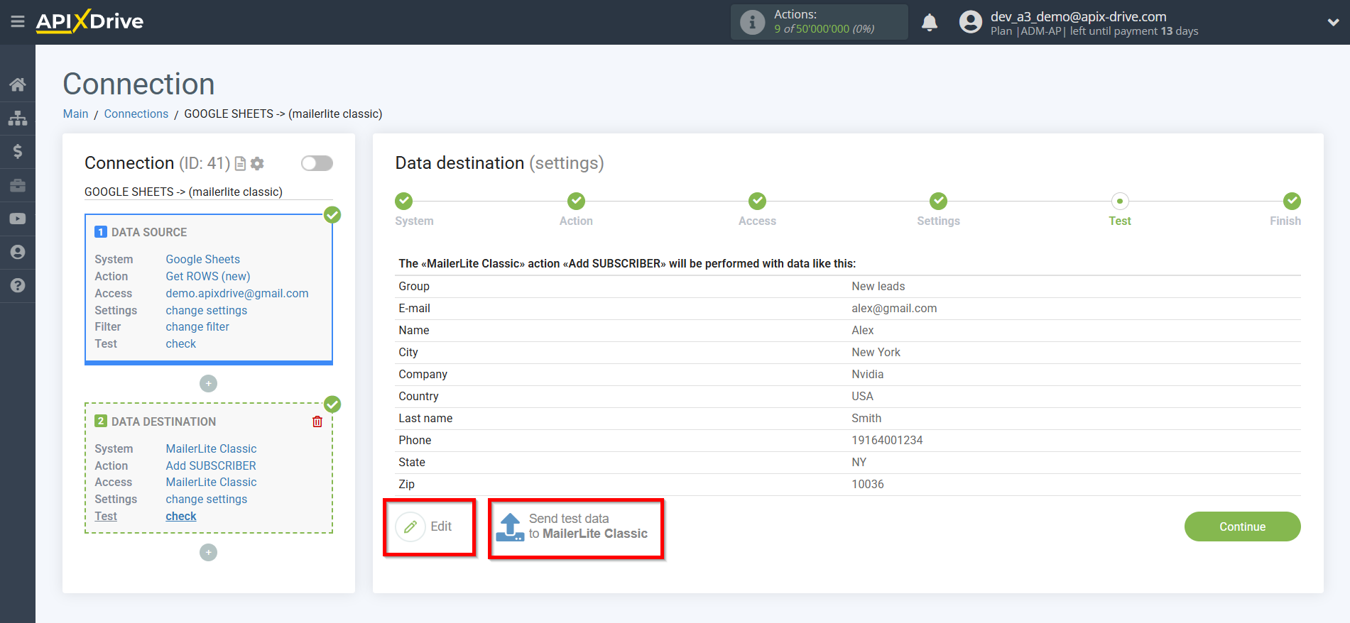
Task: Click the Actions counter 9 of 50'000'000
Action: click(824, 29)
